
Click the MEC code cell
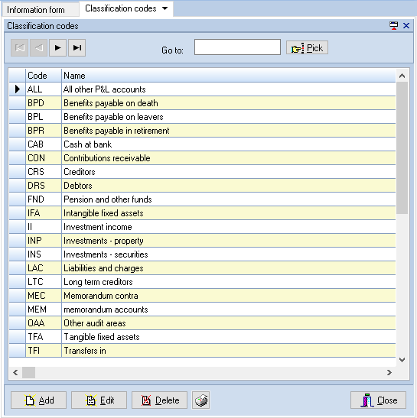click(x=44, y=296)
